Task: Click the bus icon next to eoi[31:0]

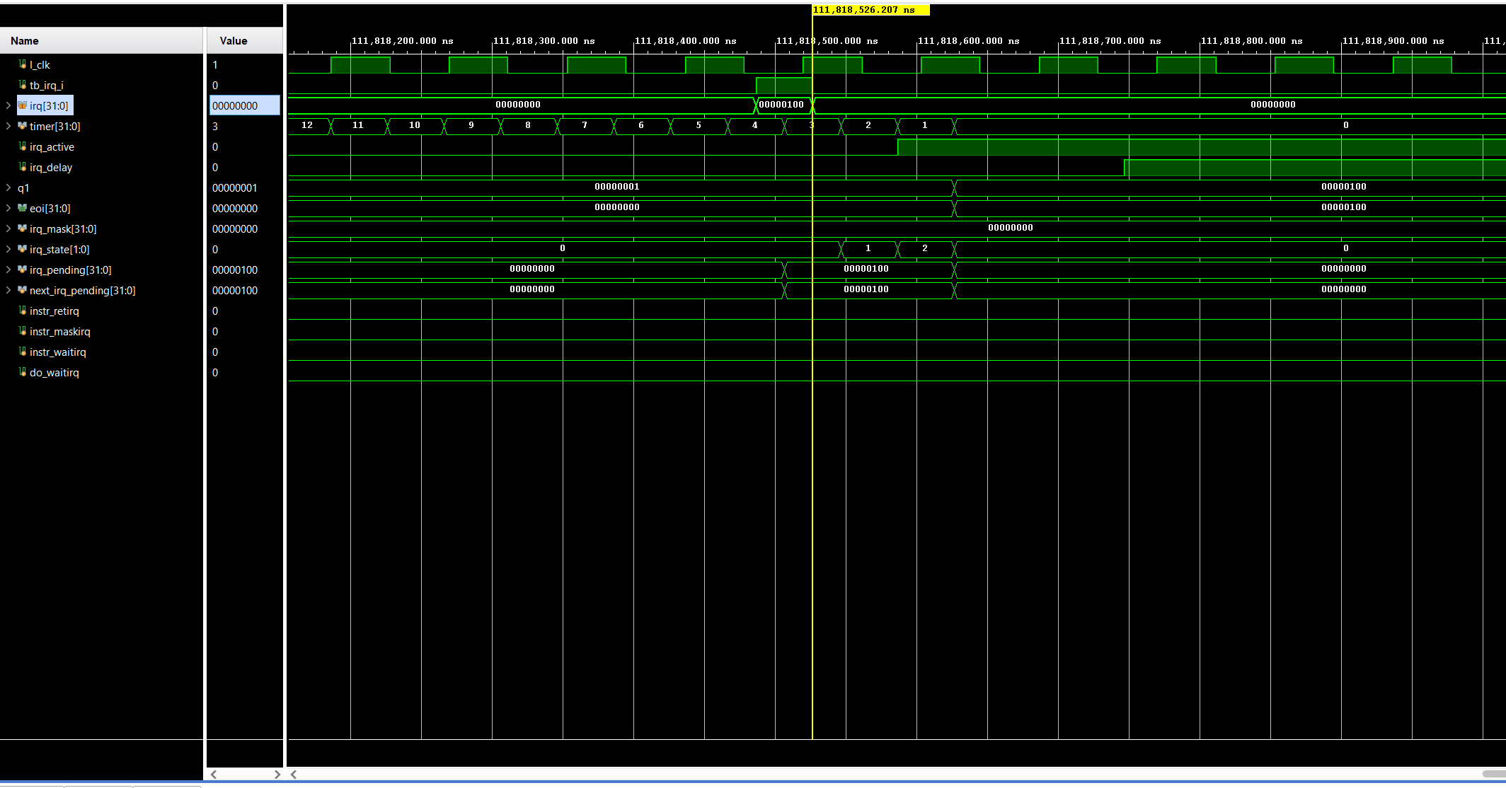Action: point(23,208)
